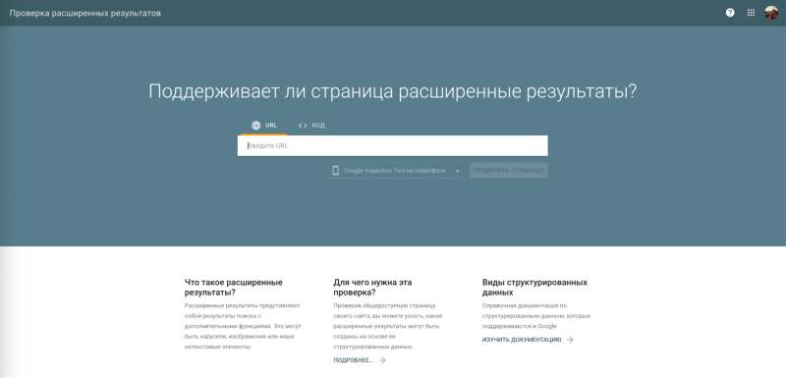Click paragraph starting Проверив общедоступную страницу
This screenshot has height=378, width=786.
388,326
